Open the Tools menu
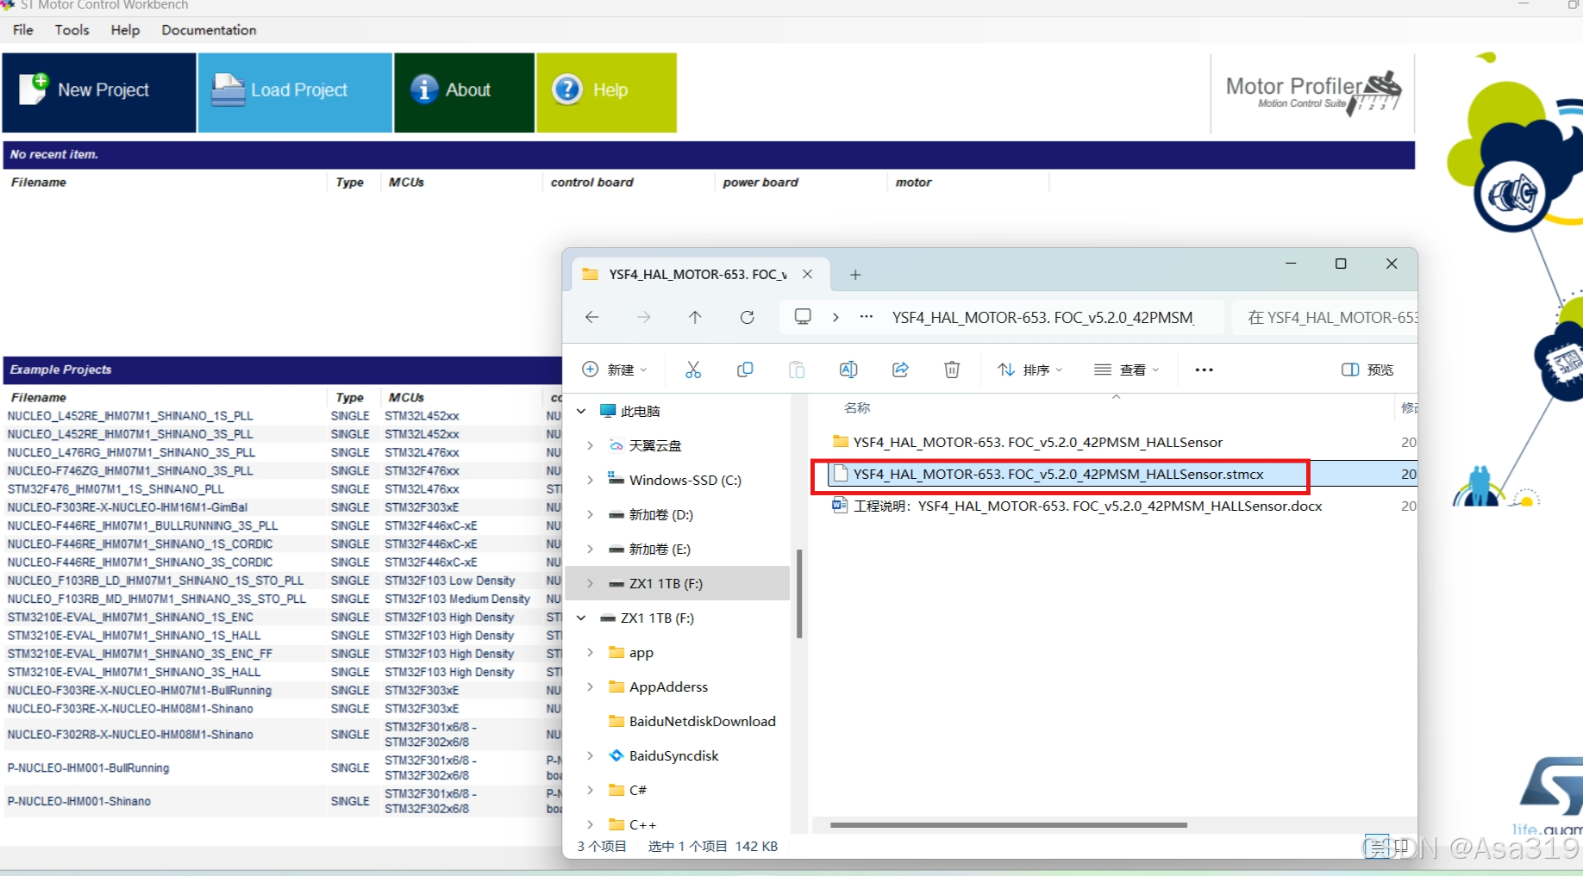This screenshot has width=1583, height=876. (x=72, y=30)
